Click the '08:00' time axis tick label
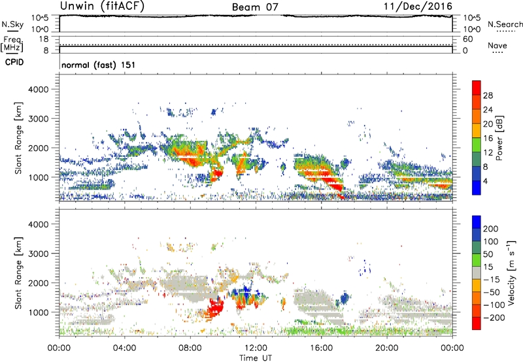Screen dimensions: 523x362 tap(190, 348)
